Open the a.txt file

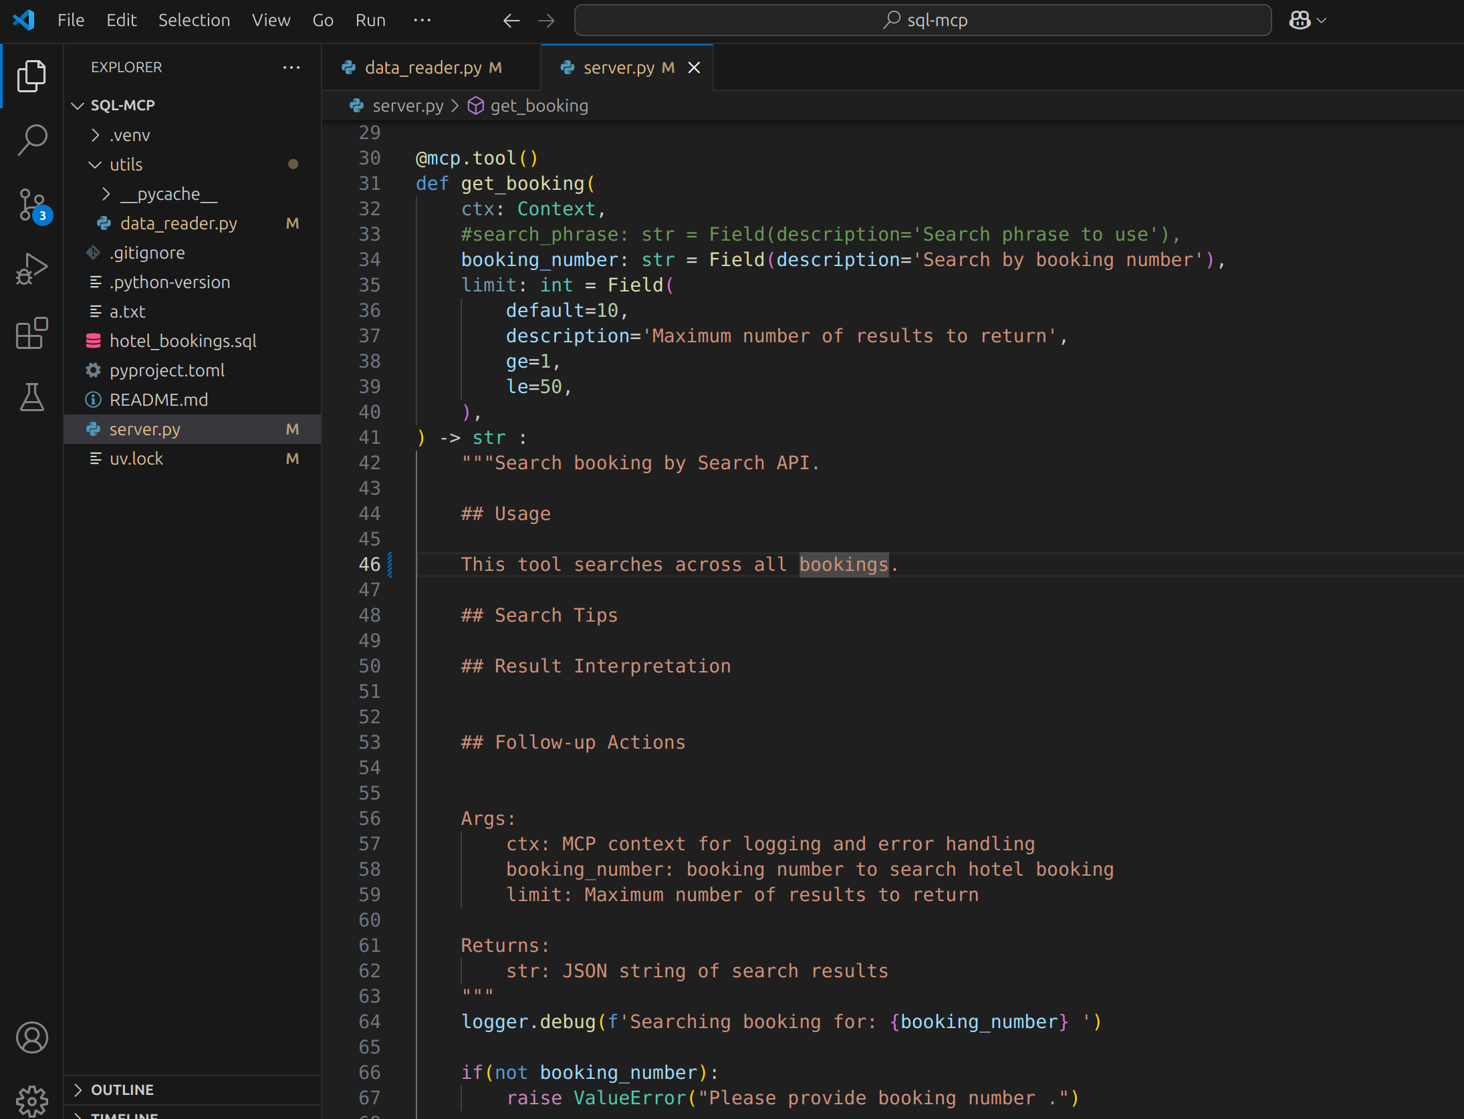pos(193,312)
